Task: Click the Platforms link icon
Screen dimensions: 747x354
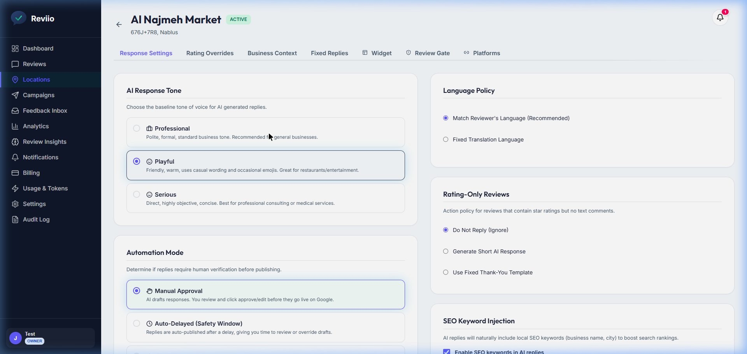Action: (466, 52)
